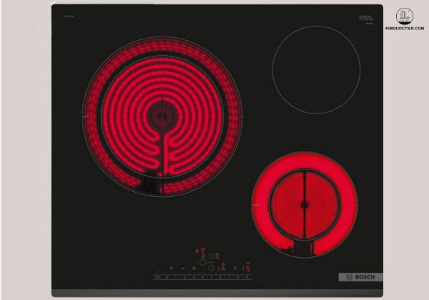Tap the heat level display showing 0
Viewport: 429px width, 300px height.
point(217,257)
